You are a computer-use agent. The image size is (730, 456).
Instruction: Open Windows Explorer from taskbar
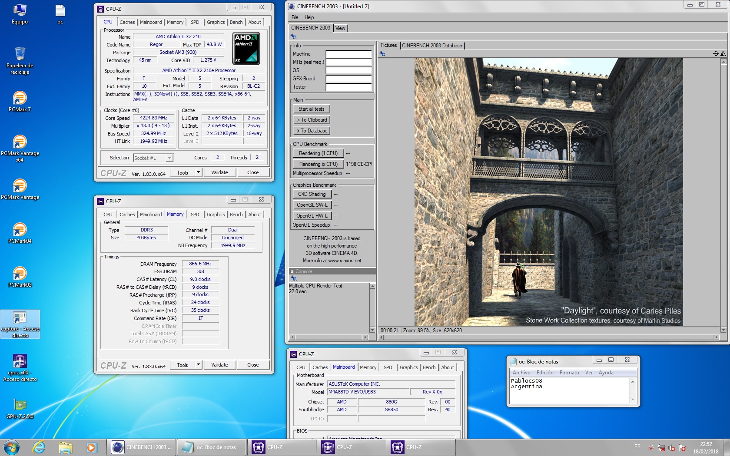pos(65,447)
